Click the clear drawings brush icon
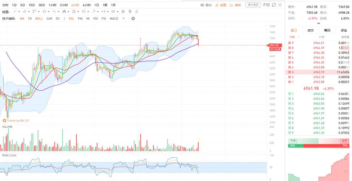This screenshot has width=352, height=181. [136, 12]
